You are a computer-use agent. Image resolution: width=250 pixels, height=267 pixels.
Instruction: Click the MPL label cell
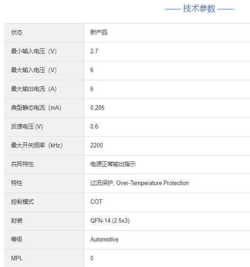[x=44, y=258]
